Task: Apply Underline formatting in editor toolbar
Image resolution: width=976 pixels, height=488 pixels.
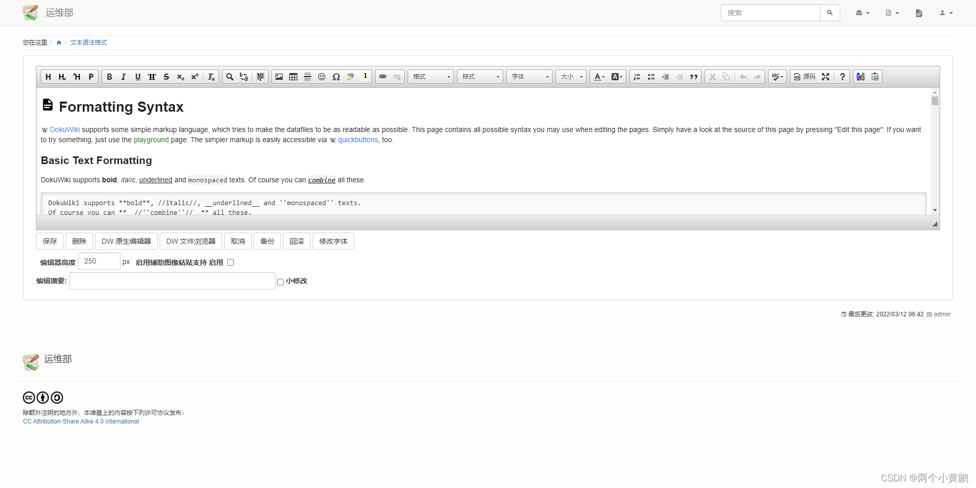Action: [x=138, y=77]
